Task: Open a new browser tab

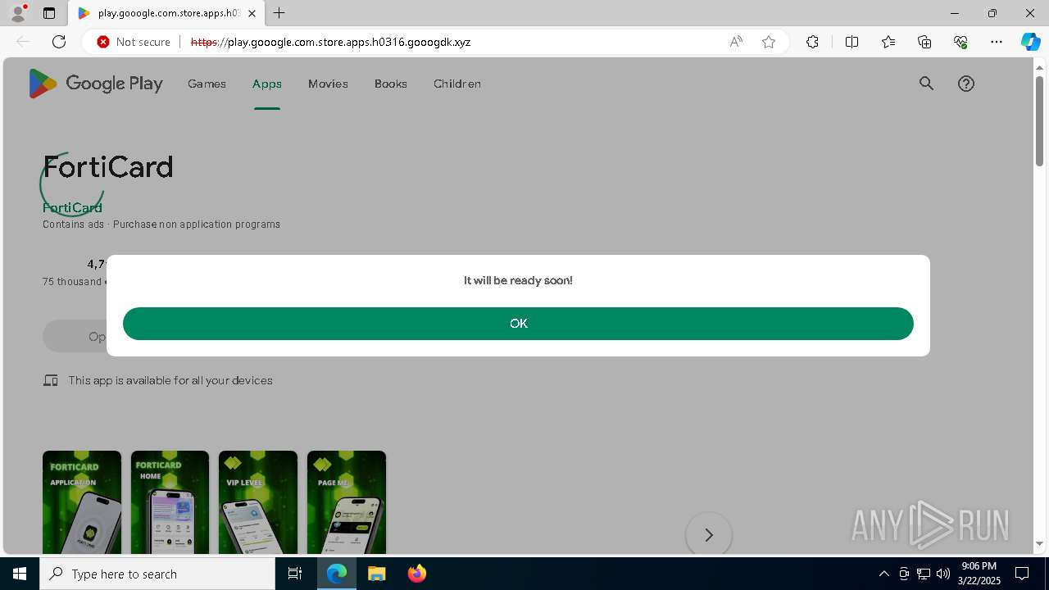Action: click(x=279, y=13)
